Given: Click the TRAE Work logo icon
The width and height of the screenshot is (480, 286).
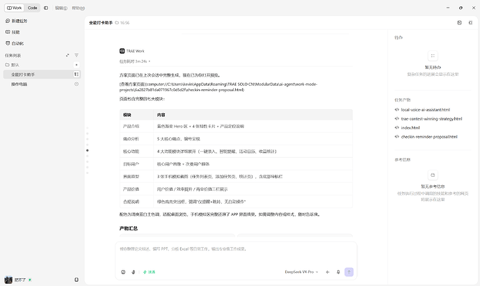Looking at the screenshot, I should (122, 51).
